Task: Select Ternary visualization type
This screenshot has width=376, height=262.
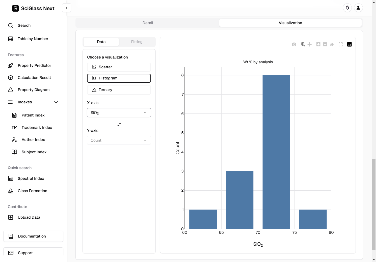Action: [119, 90]
